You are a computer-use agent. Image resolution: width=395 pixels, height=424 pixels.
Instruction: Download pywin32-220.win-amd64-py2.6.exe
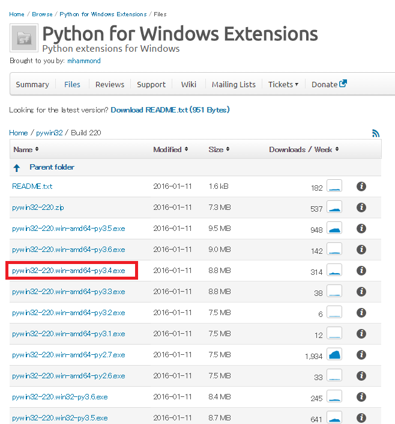click(68, 376)
